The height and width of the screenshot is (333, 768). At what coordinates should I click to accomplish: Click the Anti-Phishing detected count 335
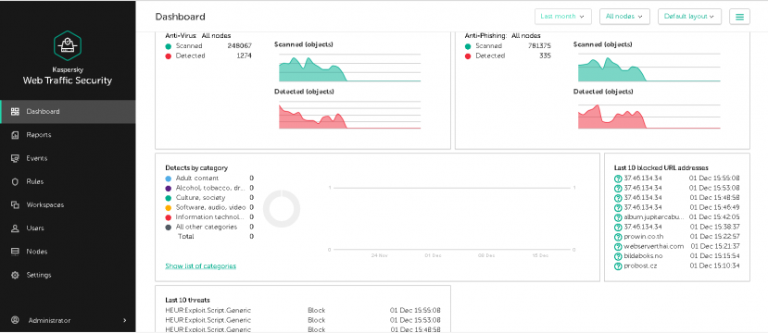tap(545, 56)
